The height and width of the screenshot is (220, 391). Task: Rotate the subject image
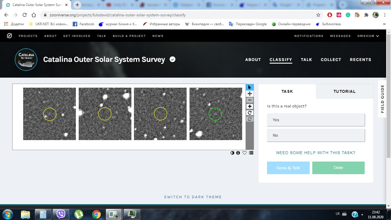click(x=250, y=113)
